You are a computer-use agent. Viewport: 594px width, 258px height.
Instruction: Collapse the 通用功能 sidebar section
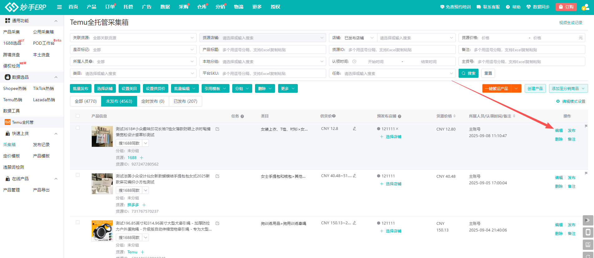pyautogui.click(x=56, y=21)
